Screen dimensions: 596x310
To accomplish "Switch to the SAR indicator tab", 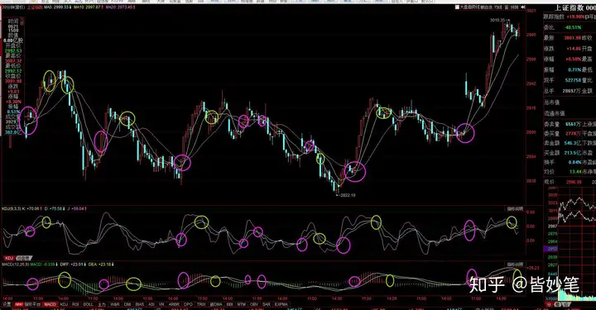I will [266, 304].
